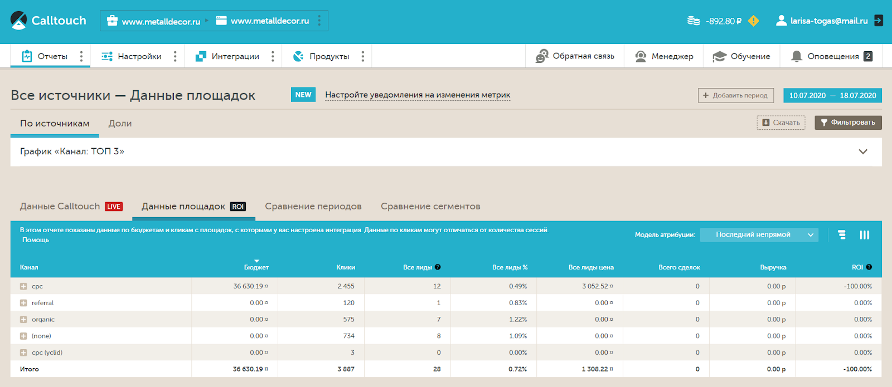The width and height of the screenshot is (892, 387).
Task: Expand the organic channel row
Action: coord(23,320)
